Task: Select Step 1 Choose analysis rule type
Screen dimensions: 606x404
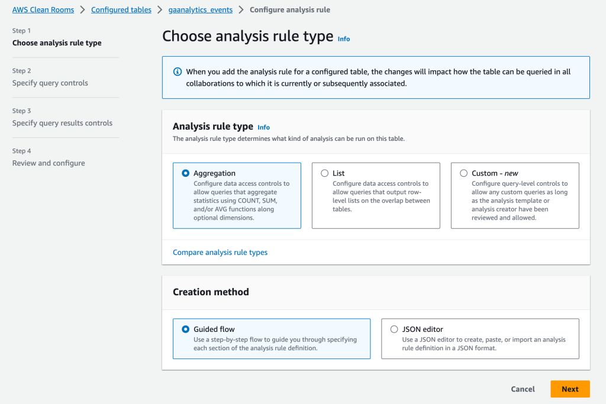Action: click(56, 43)
